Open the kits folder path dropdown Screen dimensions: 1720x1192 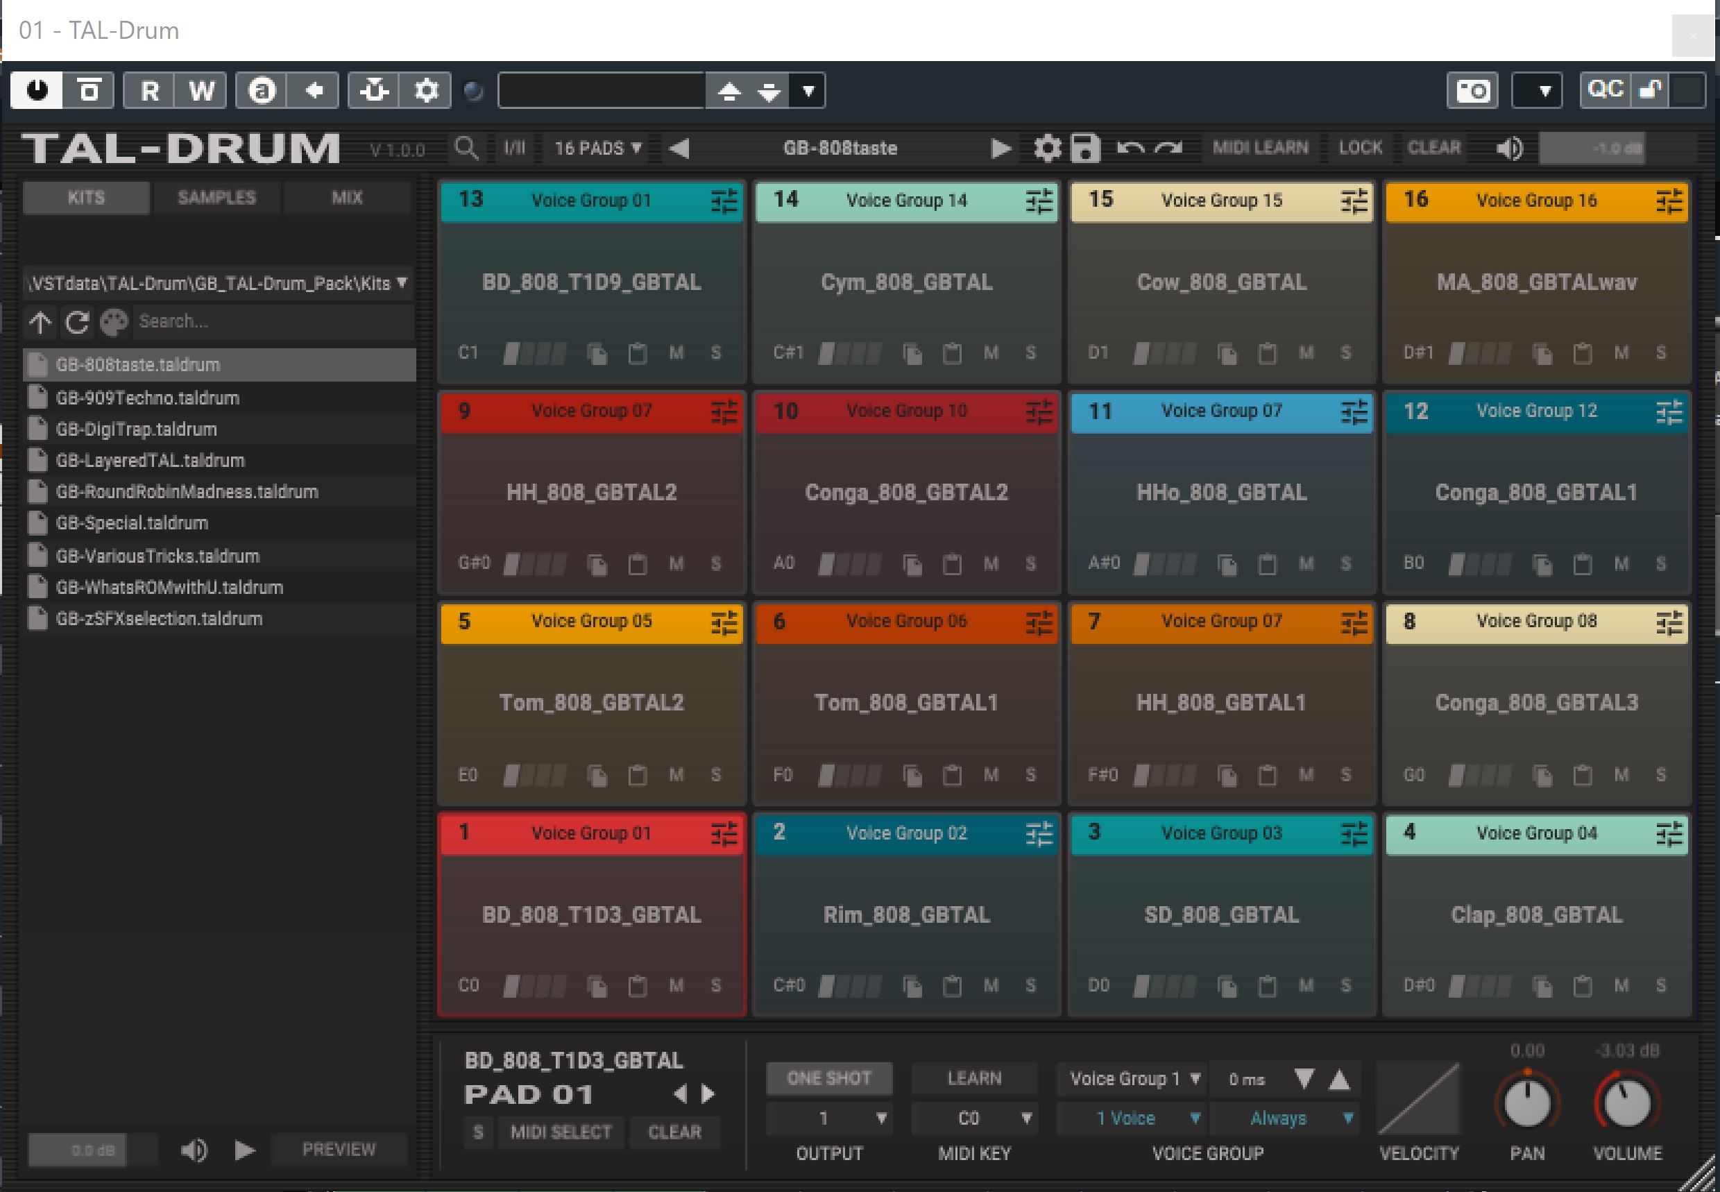pos(217,283)
